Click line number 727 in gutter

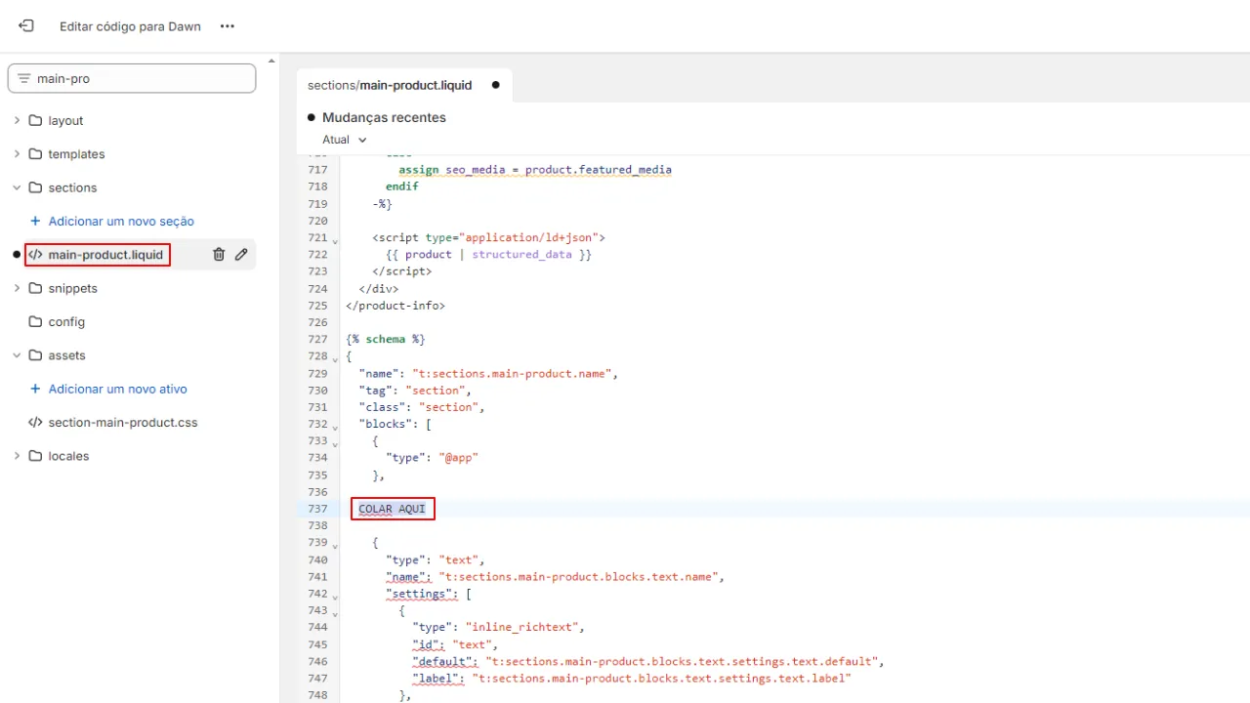point(317,339)
